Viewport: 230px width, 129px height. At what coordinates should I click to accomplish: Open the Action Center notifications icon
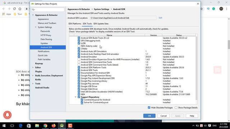click(210, 126)
